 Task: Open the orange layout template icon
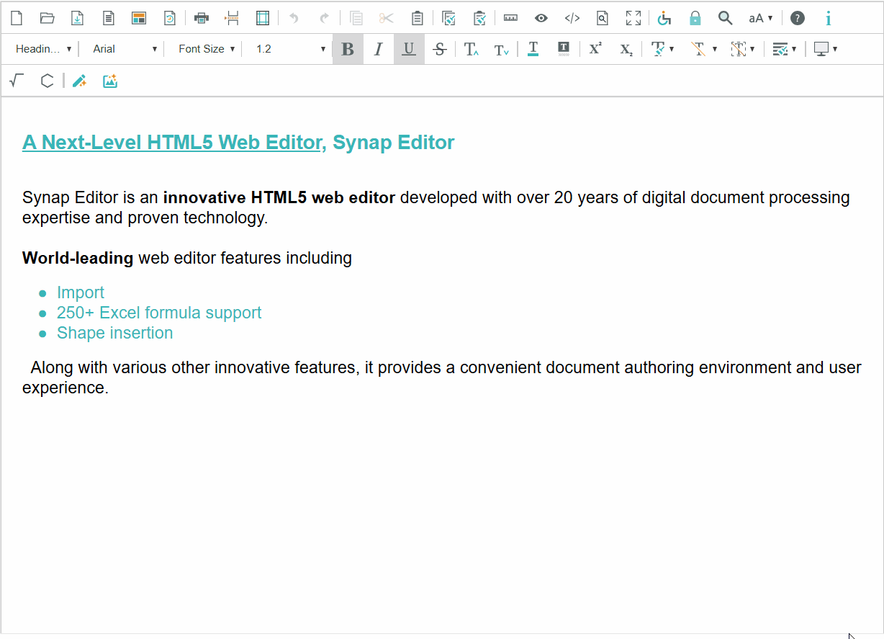139,18
